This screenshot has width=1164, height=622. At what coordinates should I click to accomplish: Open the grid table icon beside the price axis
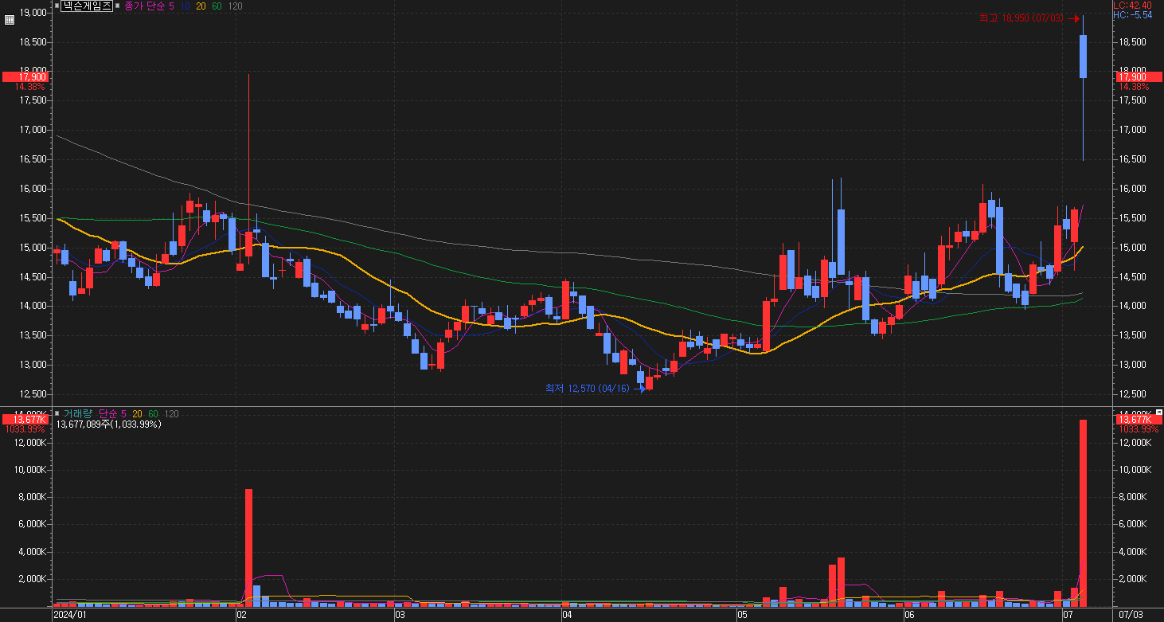coord(10,21)
